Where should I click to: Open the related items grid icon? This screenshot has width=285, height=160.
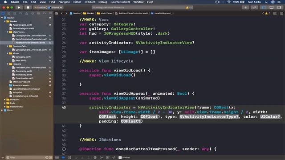pos(57,13)
